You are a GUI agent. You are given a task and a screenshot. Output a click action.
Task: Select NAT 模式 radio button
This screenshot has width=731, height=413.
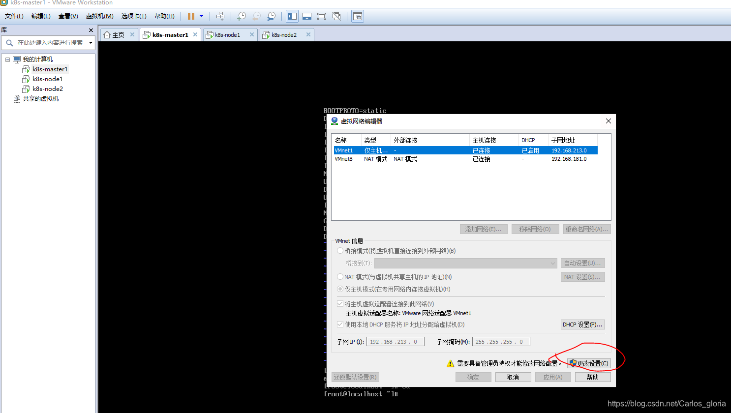point(340,276)
